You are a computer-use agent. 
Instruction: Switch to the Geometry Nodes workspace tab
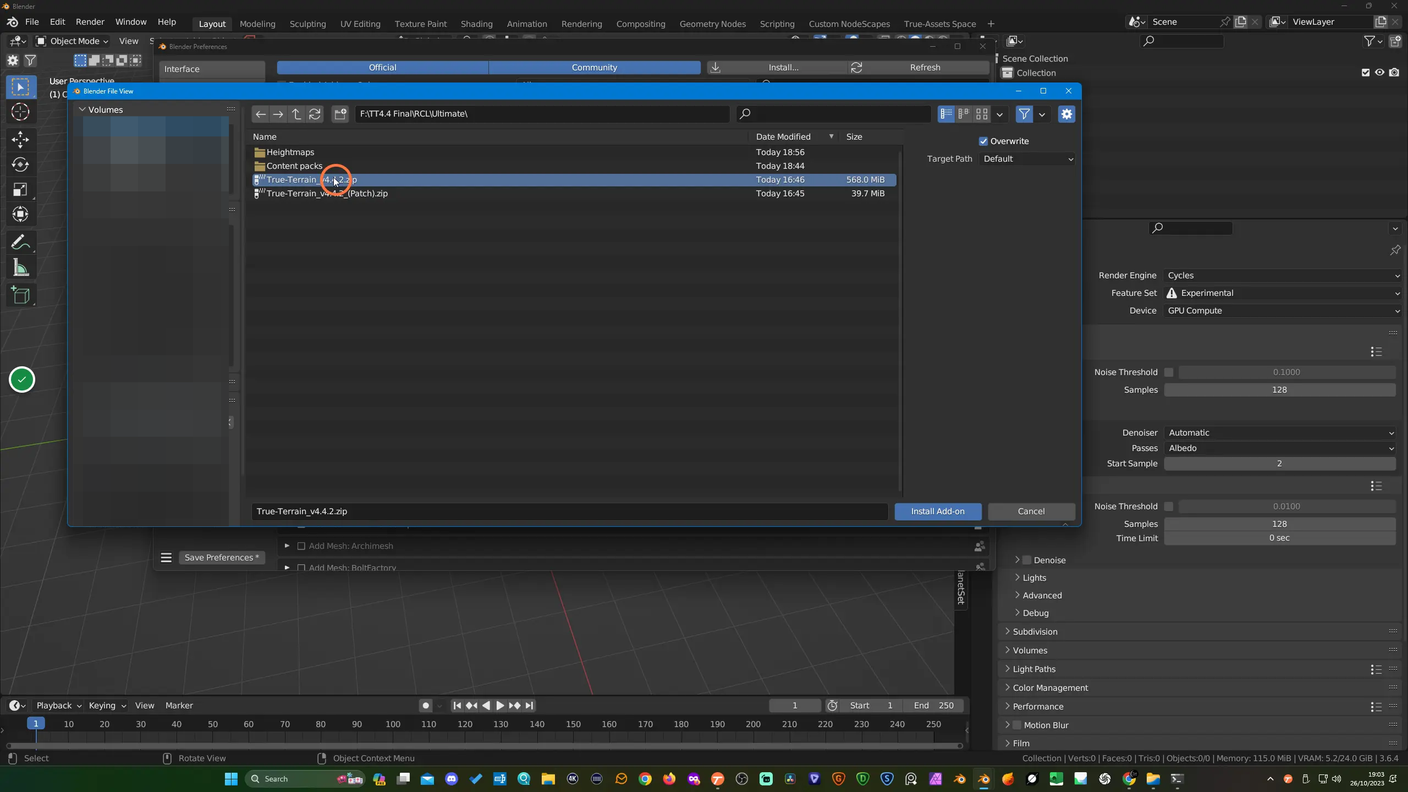point(712,24)
